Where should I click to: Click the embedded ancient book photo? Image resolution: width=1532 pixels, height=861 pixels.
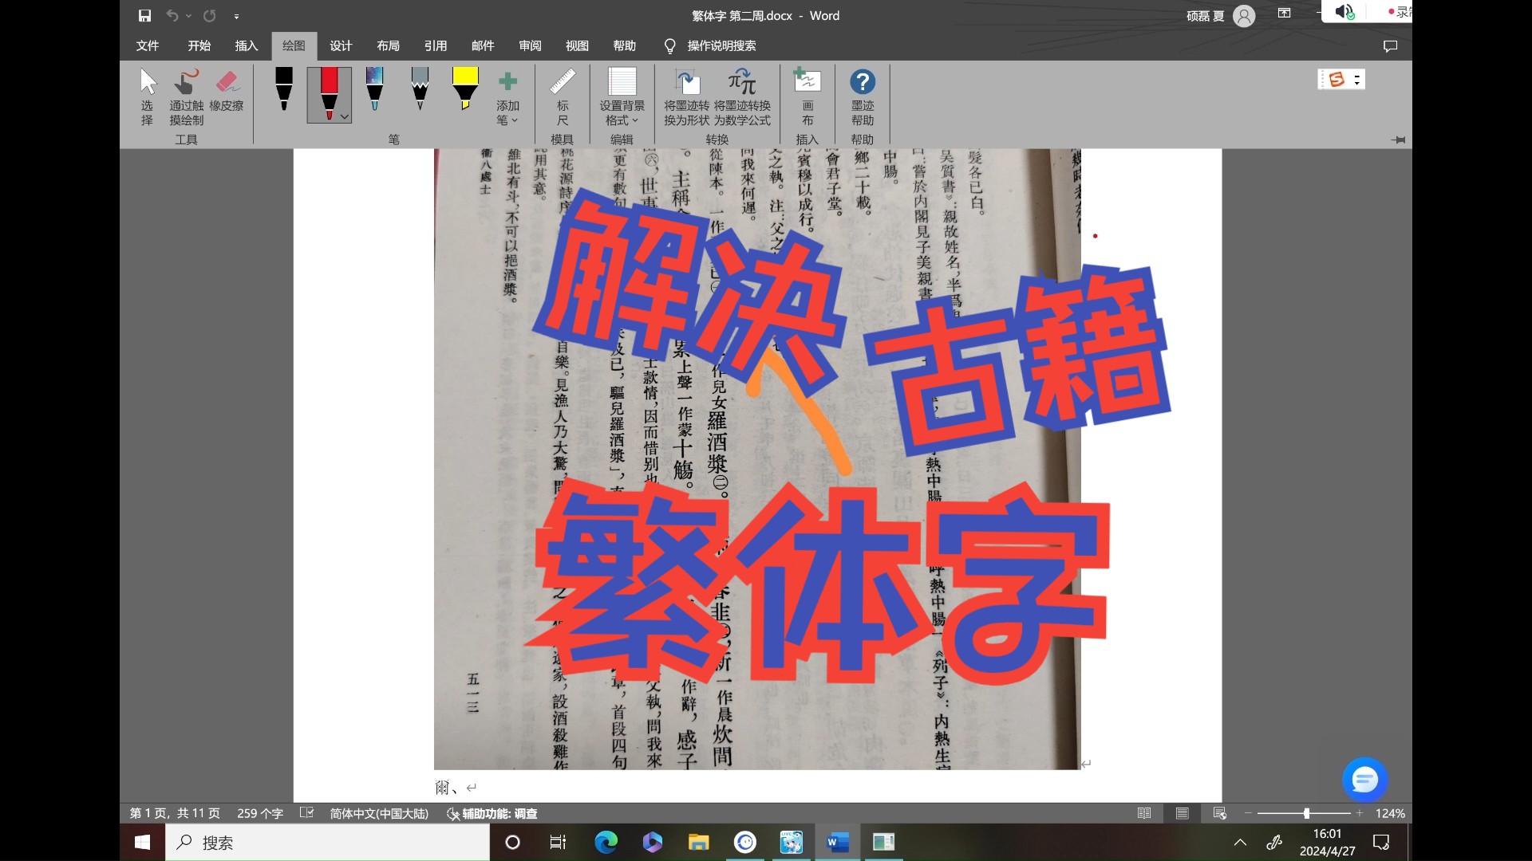click(757, 459)
